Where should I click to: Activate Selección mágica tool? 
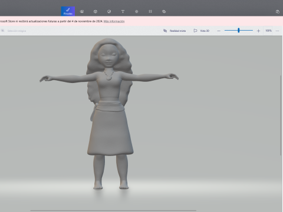click(x=14, y=31)
